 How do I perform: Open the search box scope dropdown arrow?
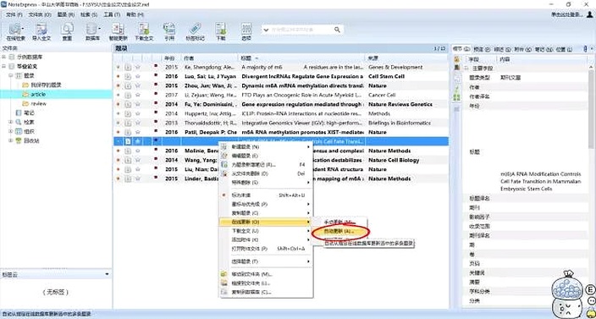tap(266, 30)
